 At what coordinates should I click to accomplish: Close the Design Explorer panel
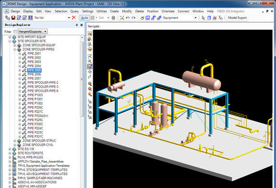pos(81,25)
